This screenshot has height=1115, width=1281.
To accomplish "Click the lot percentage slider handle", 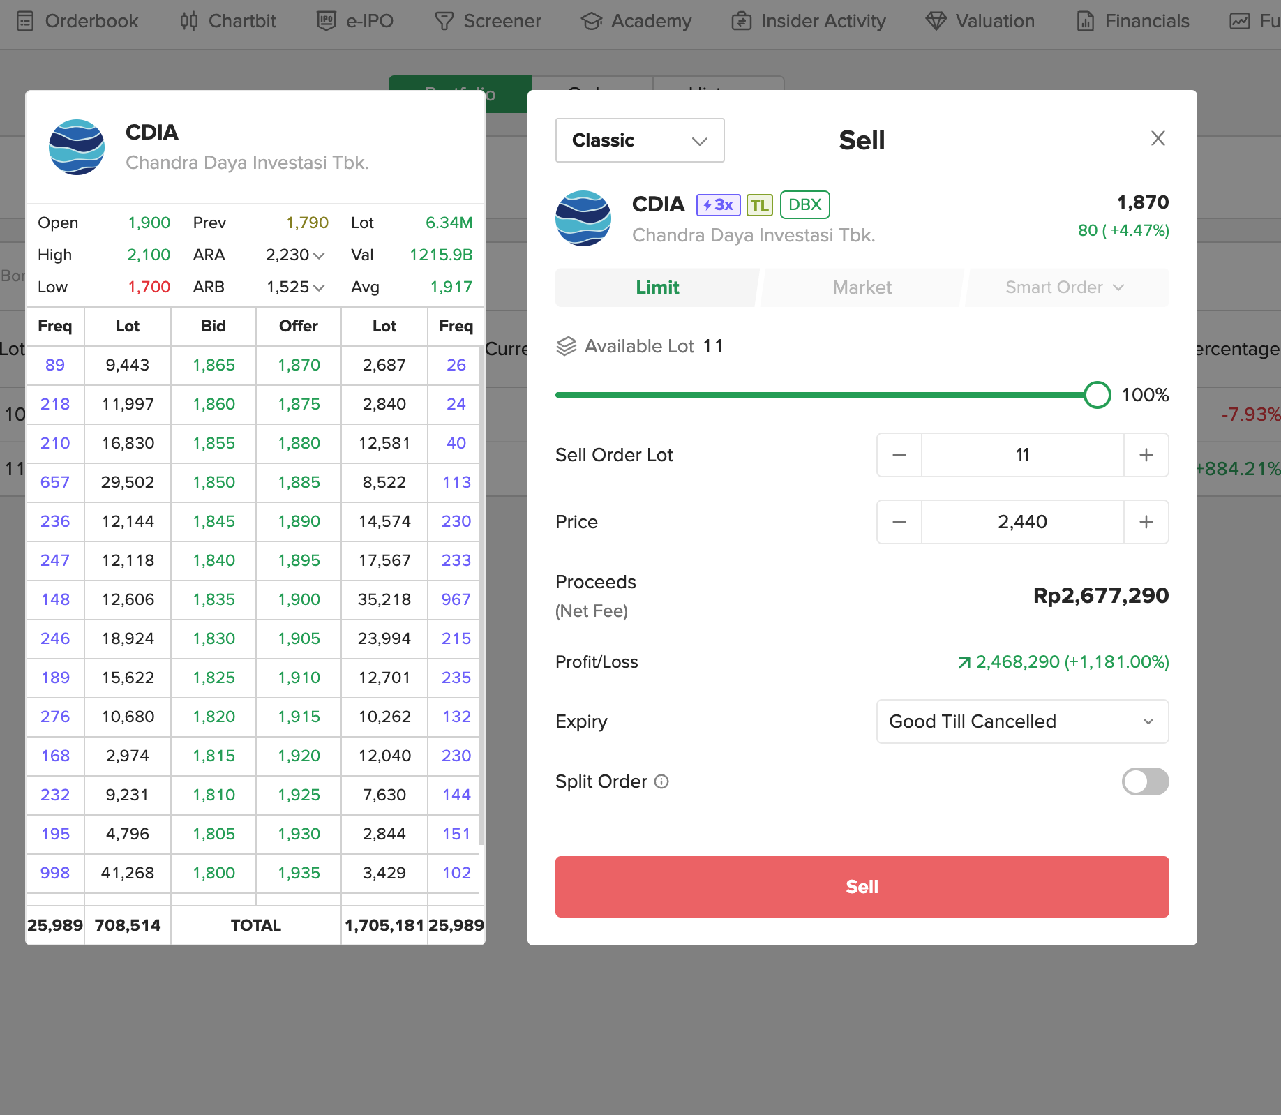I will click(1098, 395).
